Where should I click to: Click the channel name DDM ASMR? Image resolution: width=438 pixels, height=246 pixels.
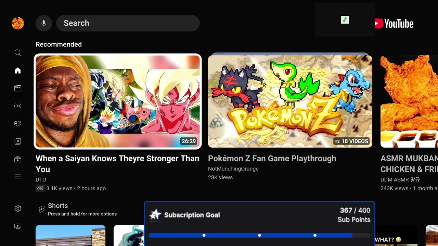(x=400, y=180)
